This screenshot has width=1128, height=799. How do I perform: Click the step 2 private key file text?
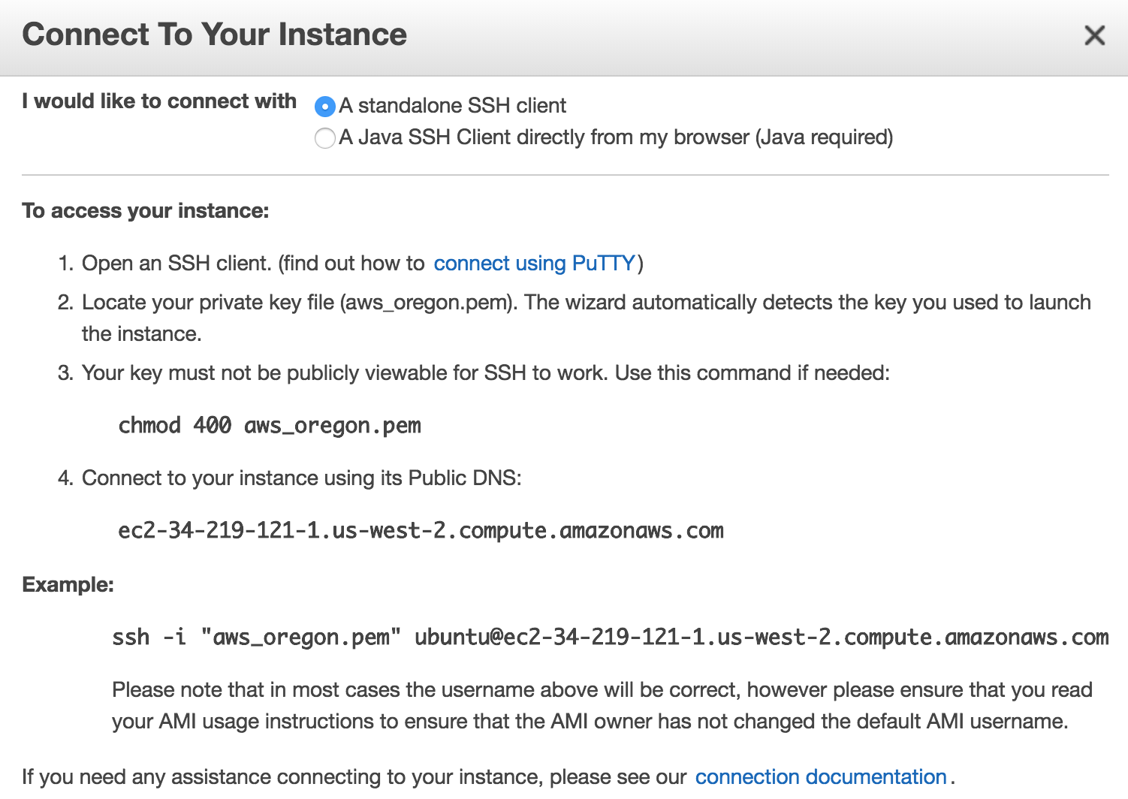coord(575,318)
